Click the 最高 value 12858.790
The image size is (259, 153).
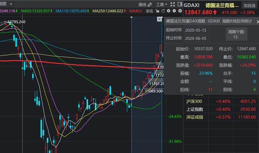(x=203, y=57)
